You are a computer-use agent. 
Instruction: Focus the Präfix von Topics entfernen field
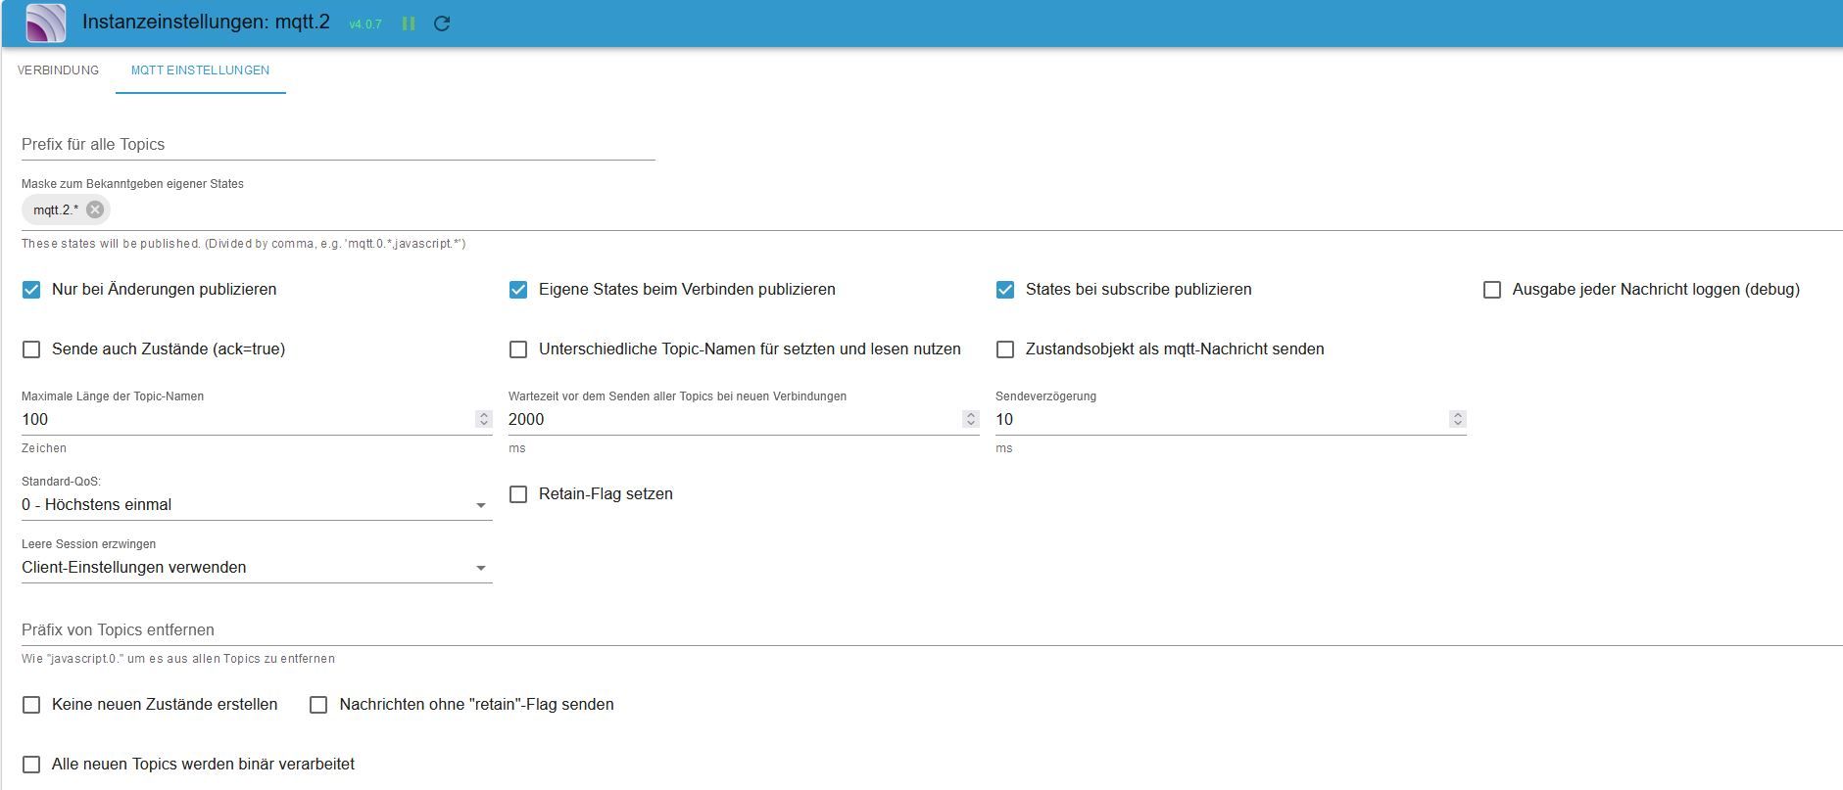coord(932,629)
